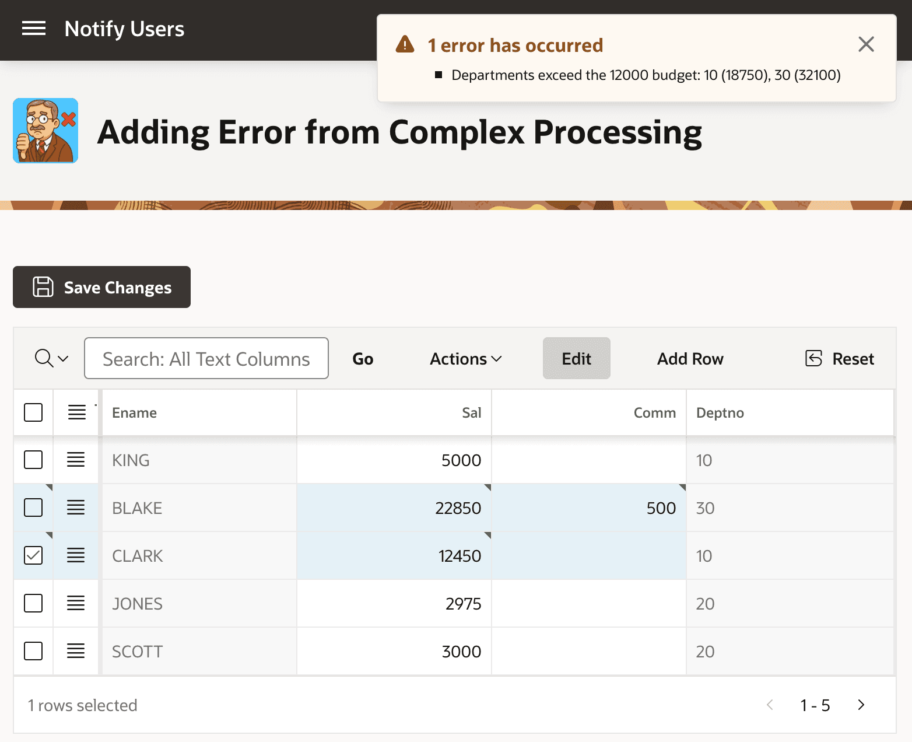The image size is (912, 742).
Task: Click the Comm column header
Action: pyautogui.click(x=589, y=412)
